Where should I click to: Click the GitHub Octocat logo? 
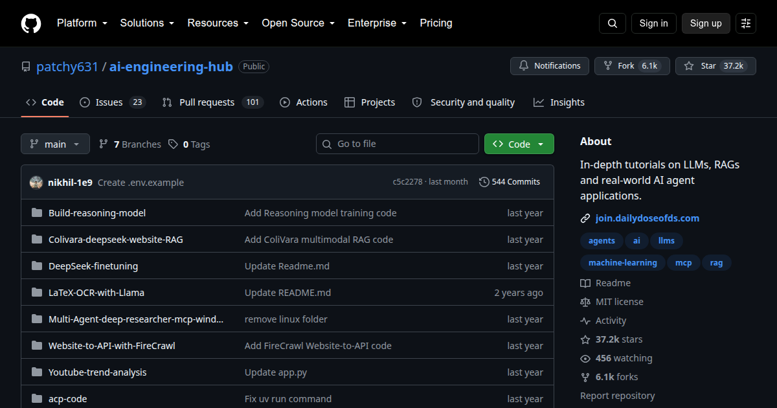[31, 23]
